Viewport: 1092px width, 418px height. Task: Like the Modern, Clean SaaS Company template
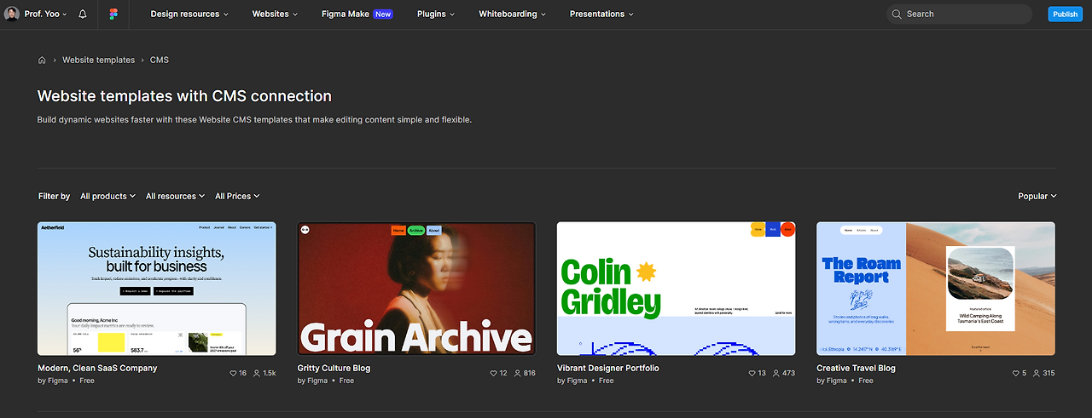tap(234, 373)
